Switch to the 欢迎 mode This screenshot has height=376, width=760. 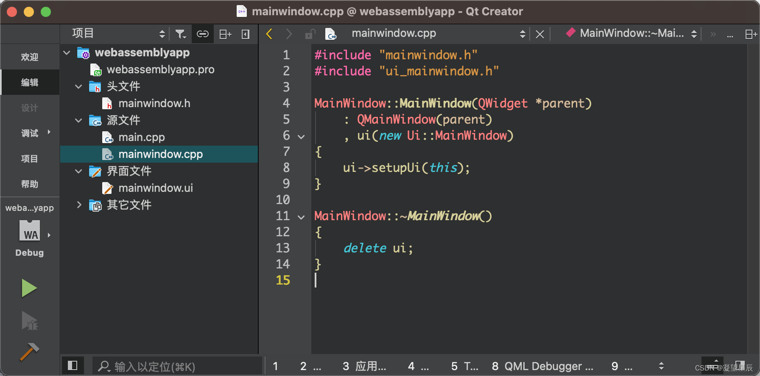pyautogui.click(x=30, y=57)
